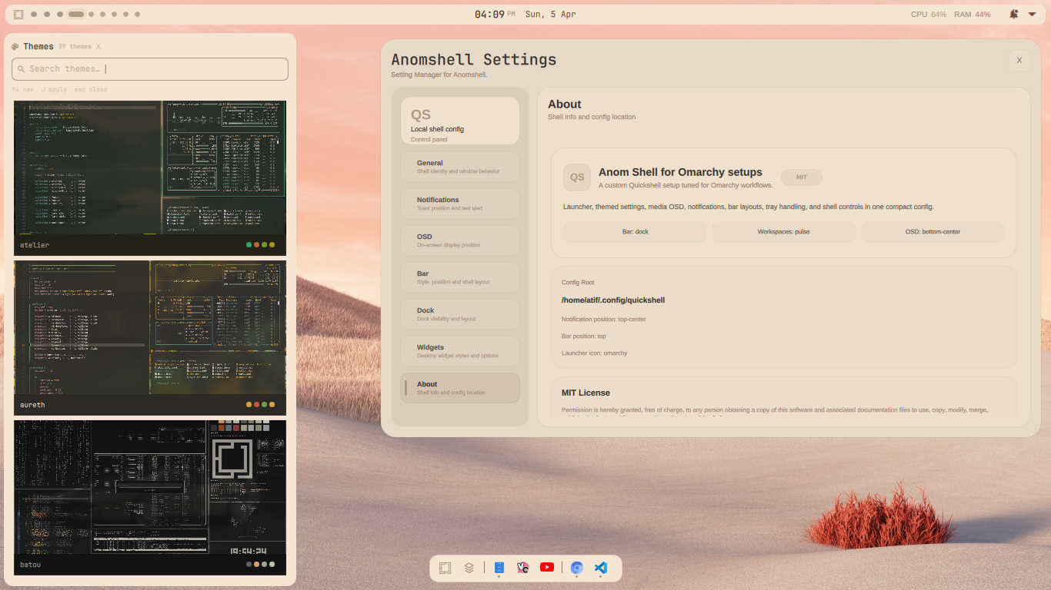The height and width of the screenshot is (590, 1051).
Task: Open the Omarchy launcher icon in top bar
Action: (18, 14)
